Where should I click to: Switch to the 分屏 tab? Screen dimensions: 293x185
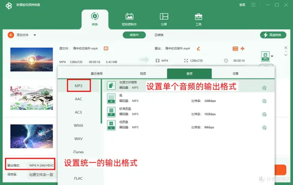point(164,19)
